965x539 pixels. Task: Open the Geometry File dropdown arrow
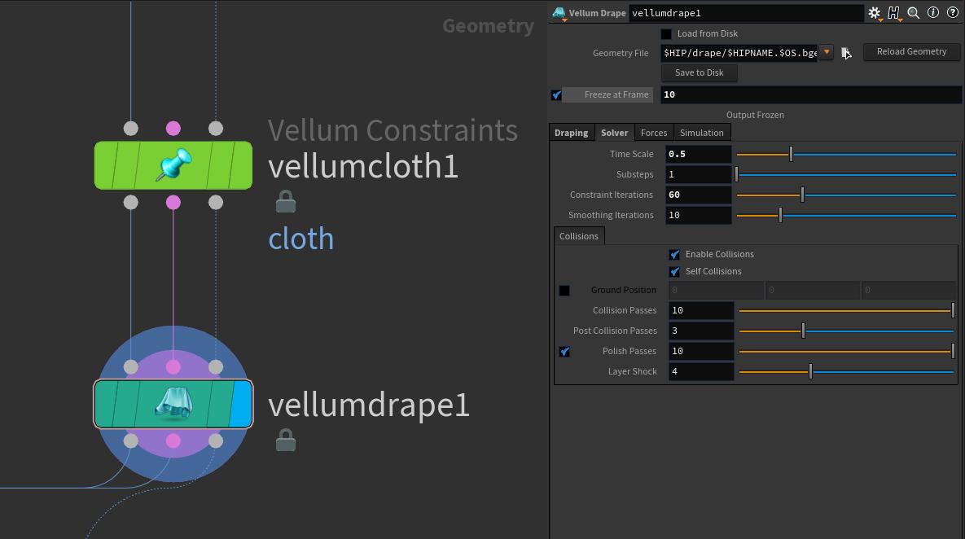827,52
